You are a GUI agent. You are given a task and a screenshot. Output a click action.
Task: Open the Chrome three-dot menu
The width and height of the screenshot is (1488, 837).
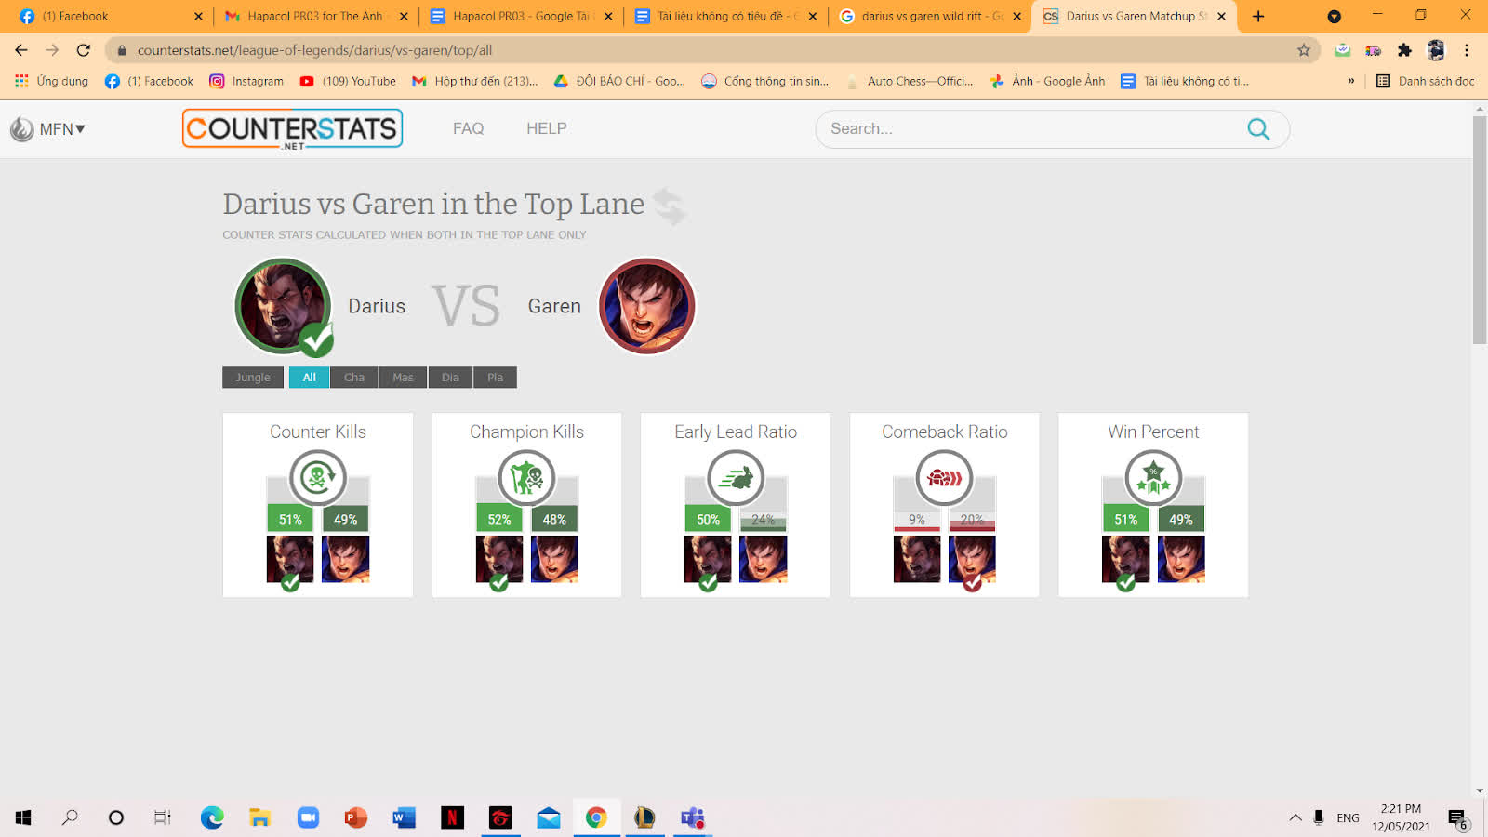tap(1467, 50)
